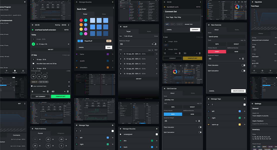Open the yellow swatch for warm up tag

239,124
